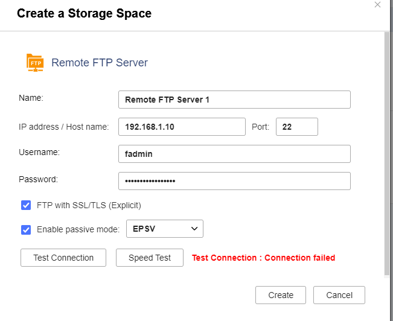The width and height of the screenshot is (393, 321).
Task: Click the Remote FTP Server heading text
Action: point(100,63)
